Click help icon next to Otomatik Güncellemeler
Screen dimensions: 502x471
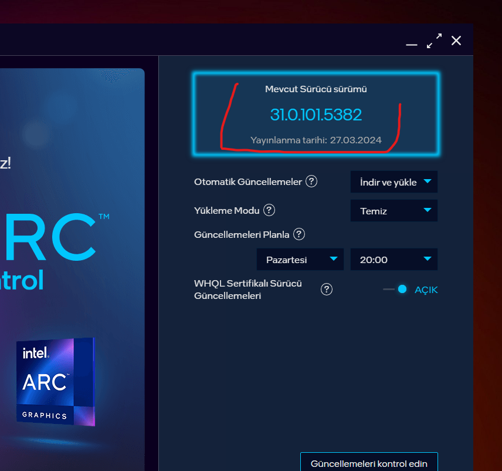312,181
